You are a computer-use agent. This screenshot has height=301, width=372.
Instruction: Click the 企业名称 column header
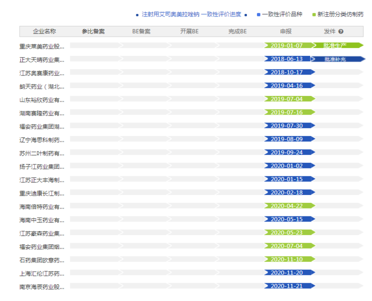[44, 31]
